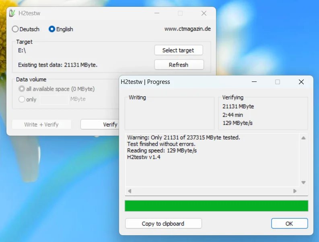This screenshot has width=319, height=242.
Task: Click the log's scroll up arrow
Action: point(303,138)
